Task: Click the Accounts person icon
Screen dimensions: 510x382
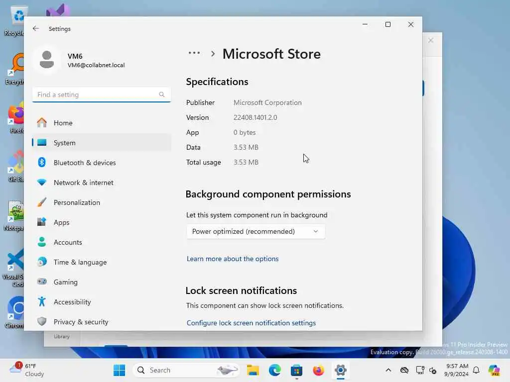Action: (42, 242)
